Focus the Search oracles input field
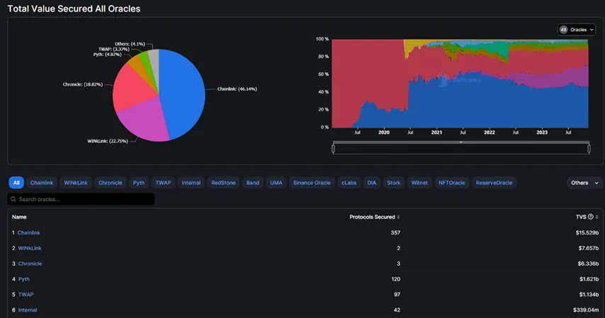The width and height of the screenshot is (605, 318). coord(81,199)
